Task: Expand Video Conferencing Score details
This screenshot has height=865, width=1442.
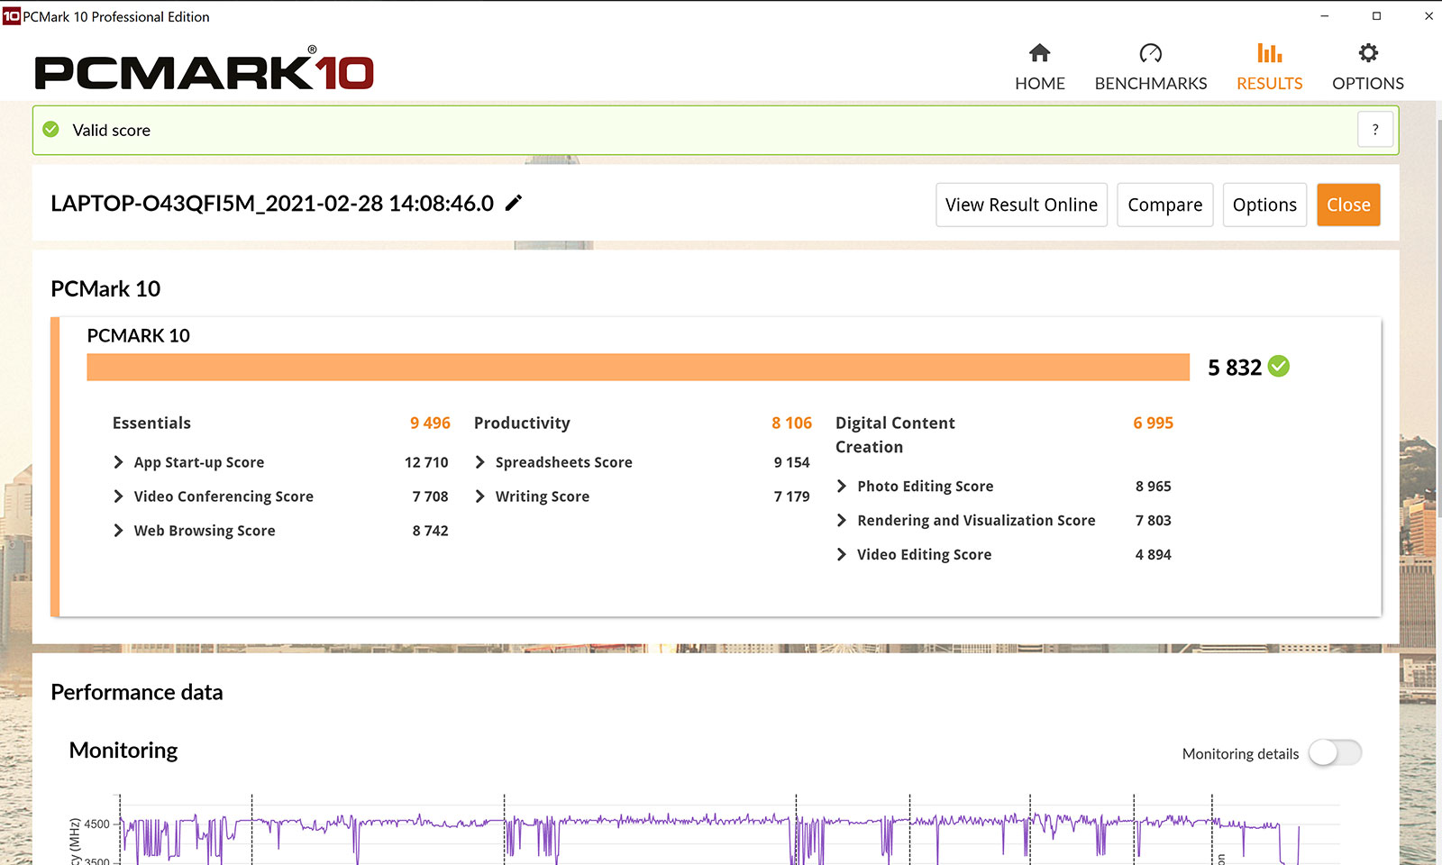Action: [118, 496]
